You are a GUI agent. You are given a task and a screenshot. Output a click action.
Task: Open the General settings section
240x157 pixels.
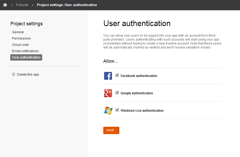18,32
